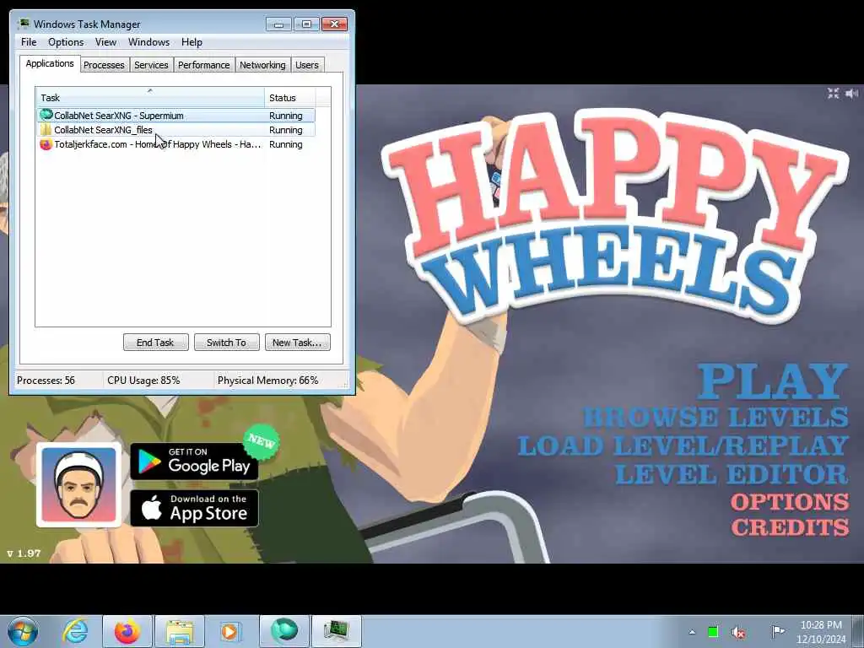This screenshot has height=648, width=864.
Task: Open the File menu
Action: pyautogui.click(x=29, y=42)
